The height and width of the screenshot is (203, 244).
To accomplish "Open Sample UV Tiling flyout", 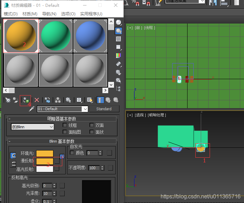I will click(118, 47).
